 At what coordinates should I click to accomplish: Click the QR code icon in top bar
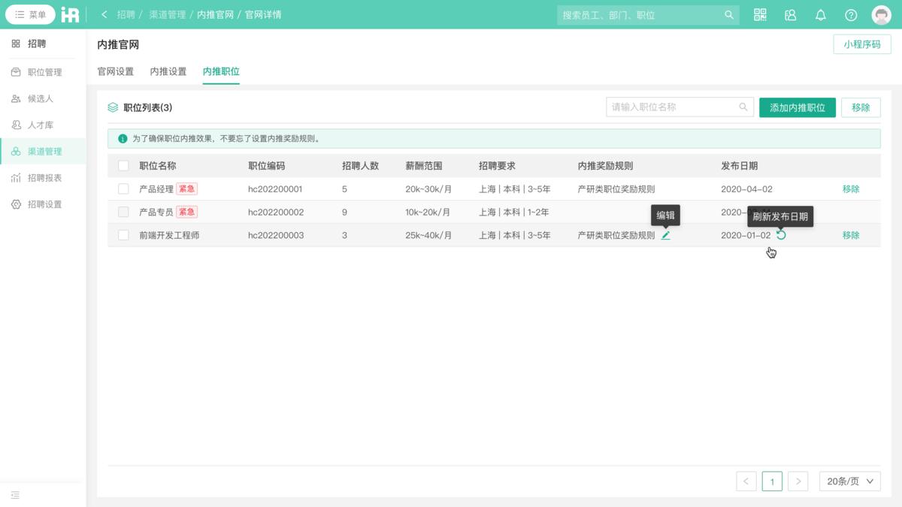pyautogui.click(x=760, y=14)
